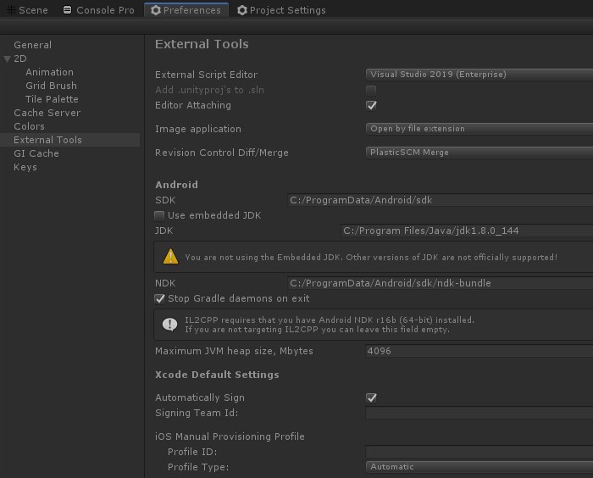This screenshot has width=593, height=478.
Task: Click the External Script Editor label
Action: tap(206, 75)
